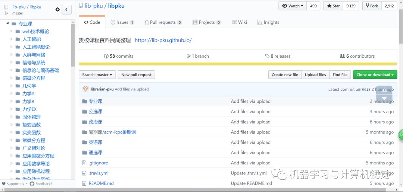Expand the 偏微分方程 folder arrow

(11, 78)
